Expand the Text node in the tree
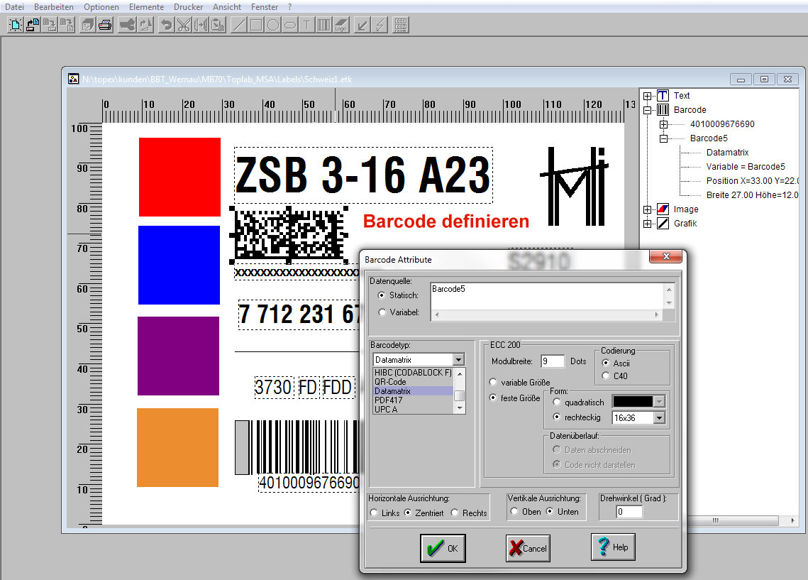The image size is (808, 580). pyautogui.click(x=647, y=96)
